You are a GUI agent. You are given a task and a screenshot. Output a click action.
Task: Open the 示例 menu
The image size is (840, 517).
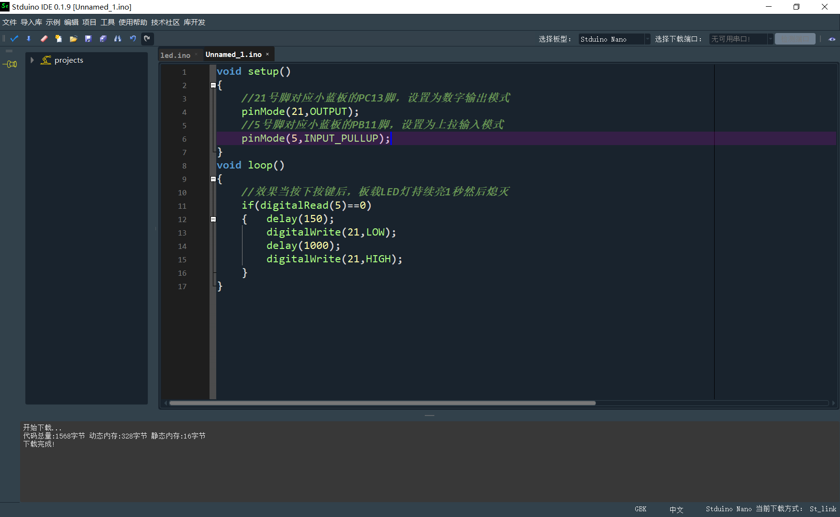[x=53, y=22]
